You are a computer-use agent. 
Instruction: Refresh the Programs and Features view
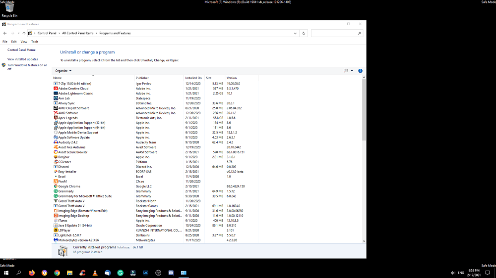click(x=304, y=33)
